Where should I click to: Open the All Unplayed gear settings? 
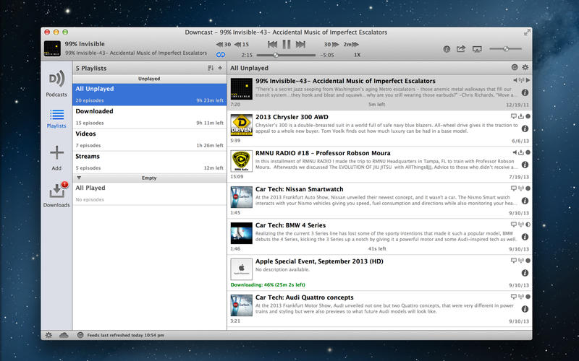[x=525, y=67]
